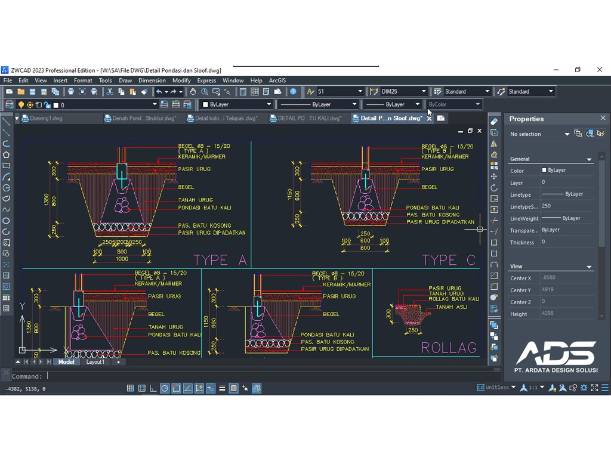Click the Plot printer icon
Image resolution: width=611 pixels, height=458 pixels.
tap(71, 92)
